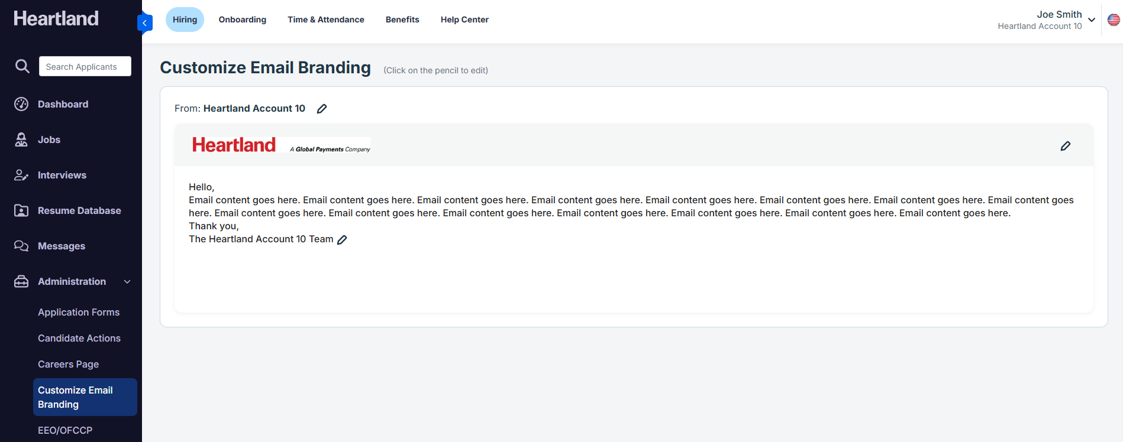Viewport: 1123px width, 442px height.
Task: Click the From: Heartland Account 10 text
Action: pyautogui.click(x=240, y=109)
